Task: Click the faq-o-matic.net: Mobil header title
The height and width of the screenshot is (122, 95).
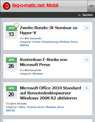Action: [x=35, y=6]
